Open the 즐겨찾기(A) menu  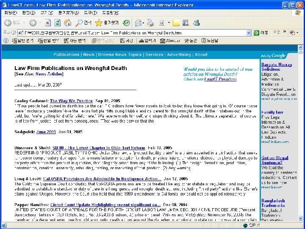coord(69,13)
